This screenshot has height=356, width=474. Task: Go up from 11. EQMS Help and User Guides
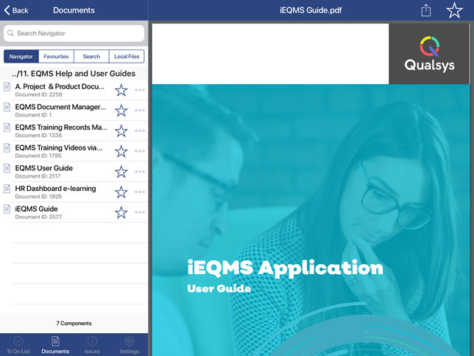coord(74,74)
